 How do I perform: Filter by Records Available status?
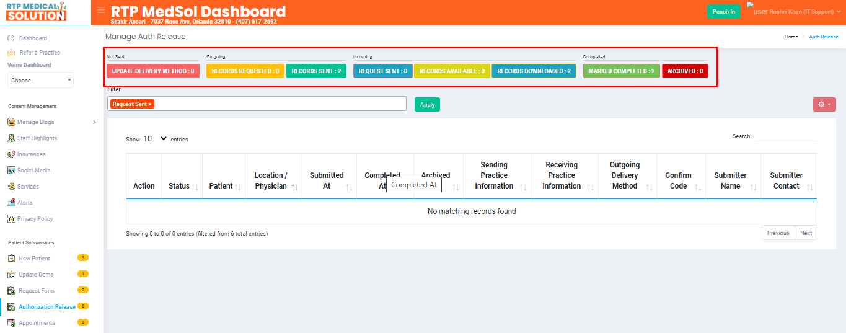pos(452,71)
